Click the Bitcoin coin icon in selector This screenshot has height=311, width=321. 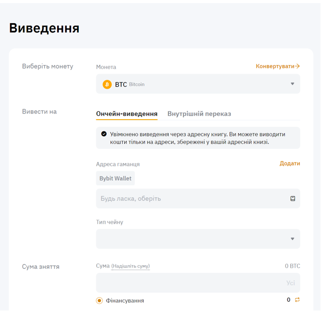click(x=107, y=84)
